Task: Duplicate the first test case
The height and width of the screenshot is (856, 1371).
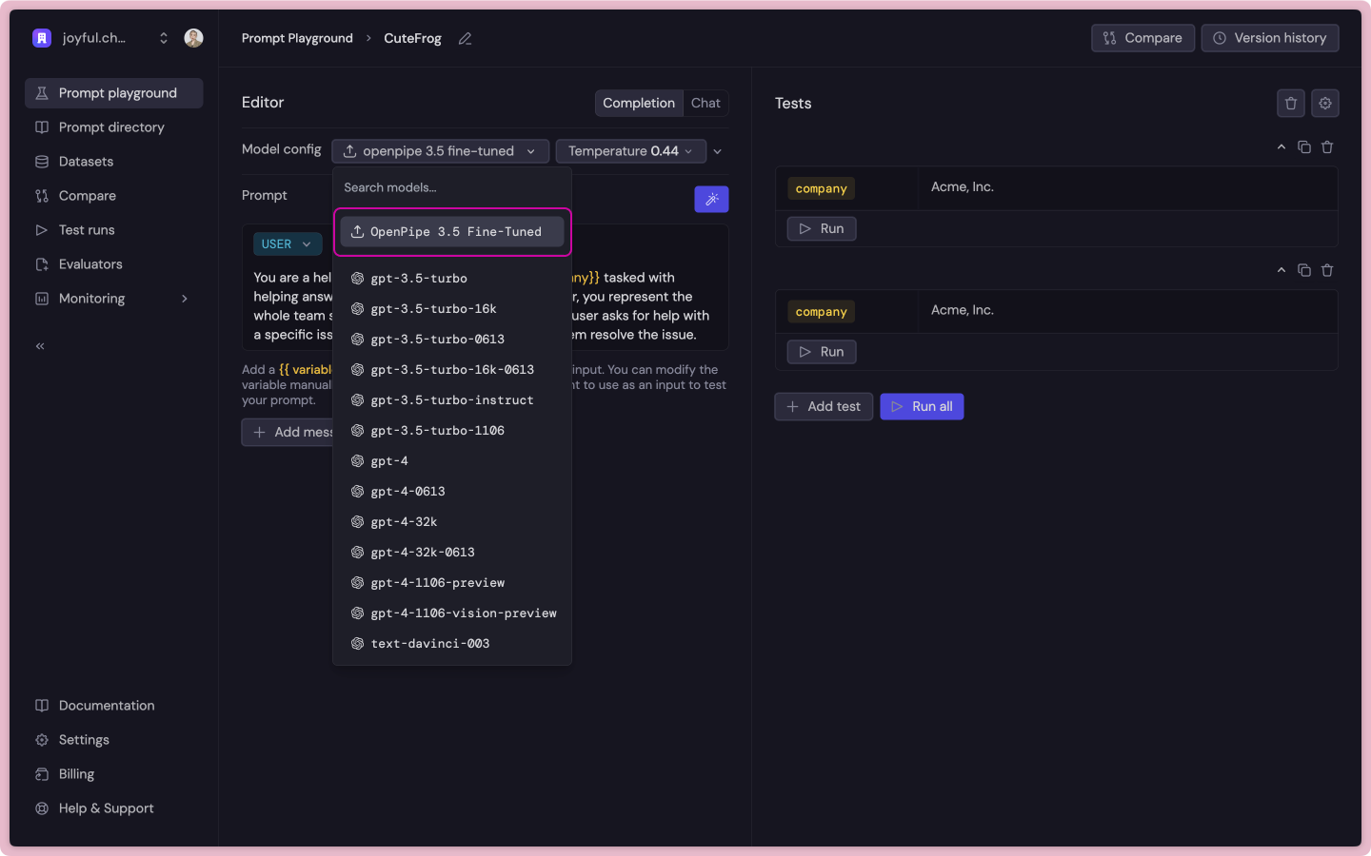Action: [x=1304, y=147]
